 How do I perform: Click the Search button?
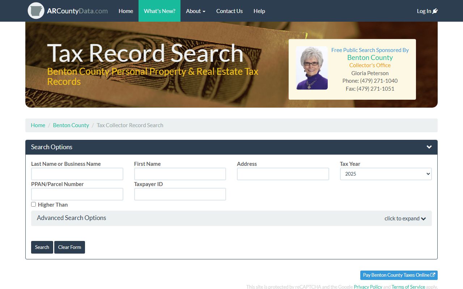tap(42, 247)
